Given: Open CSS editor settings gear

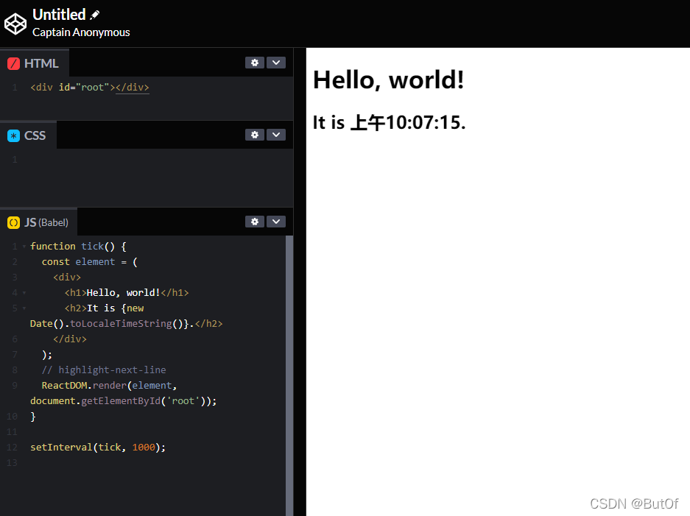Looking at the screenshot, I should pyautogui.click(x=255, y=135).
